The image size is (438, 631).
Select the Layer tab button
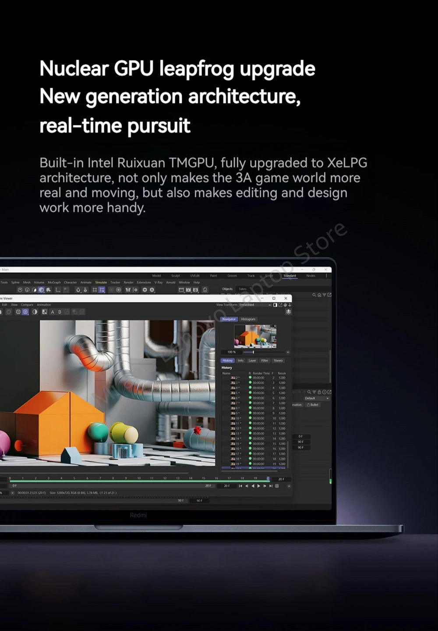click(252, 360)
